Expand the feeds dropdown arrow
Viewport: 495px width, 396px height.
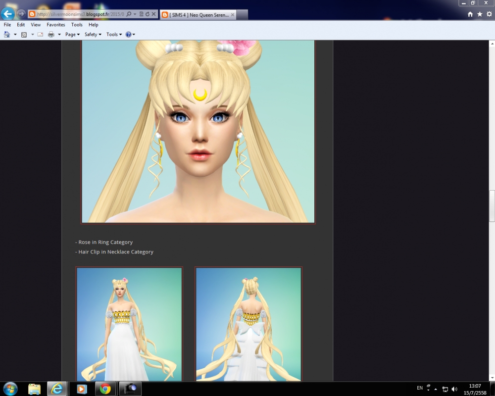pos(32,35)
